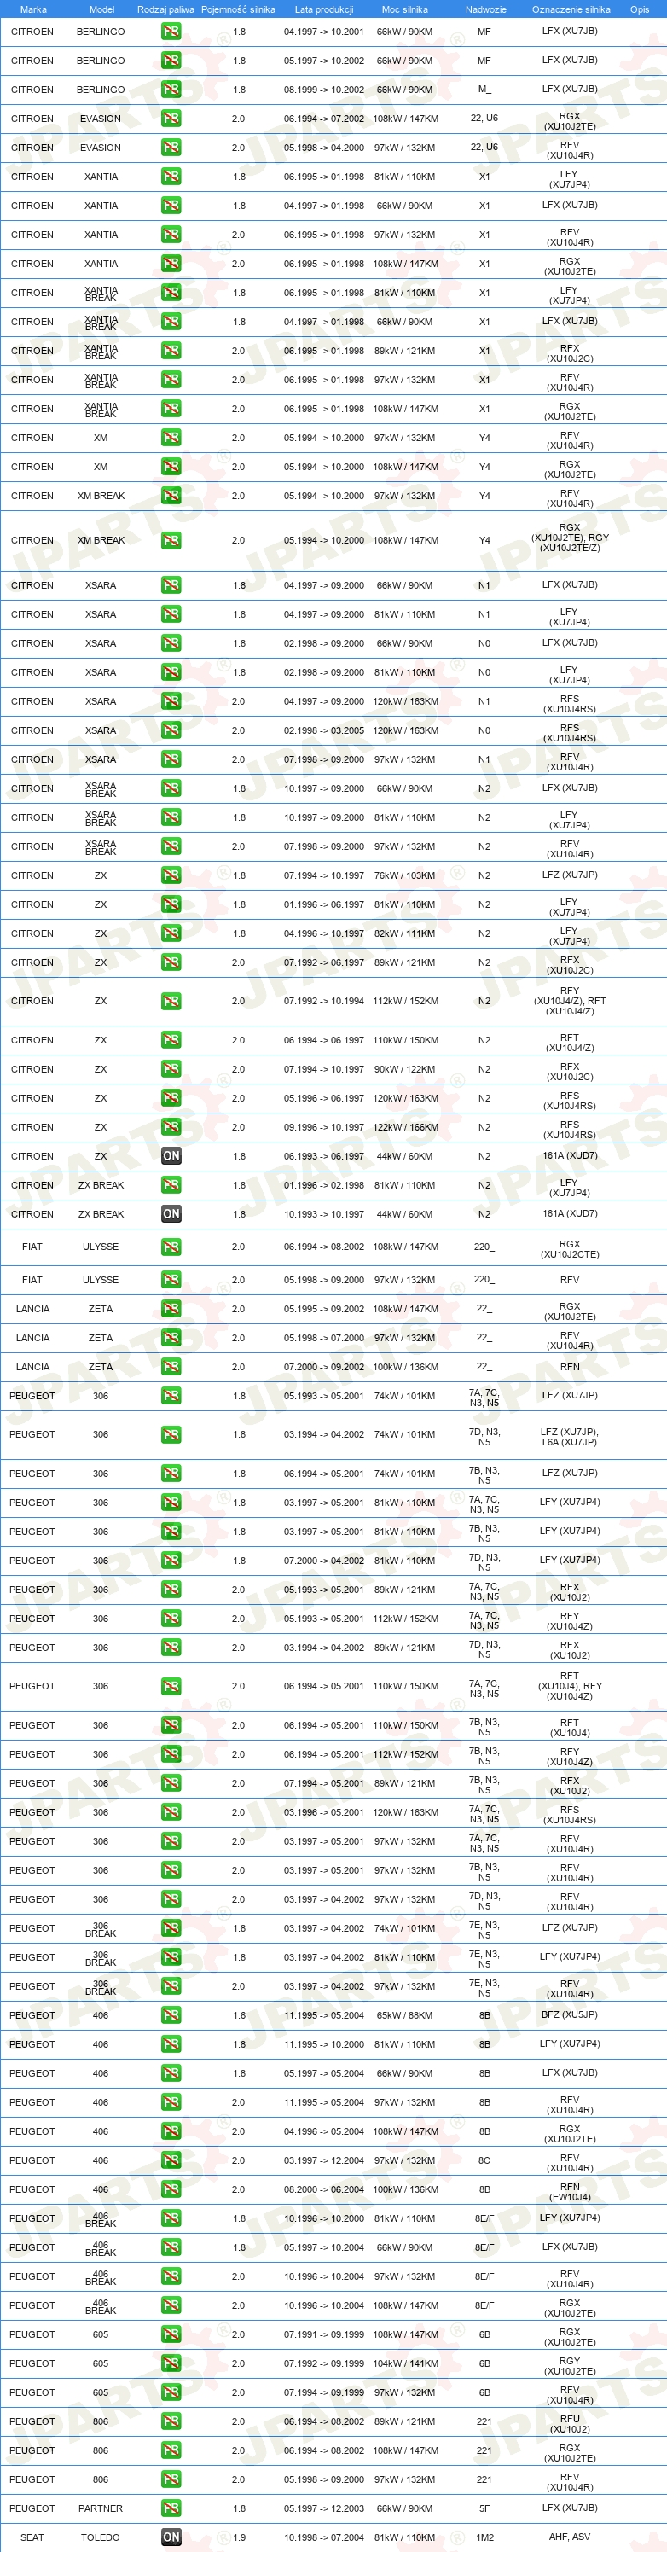The width and height of the screenshot is (667, 2552).
Task: Click the petrol icon in the Peugeot 406 8C row
Action: coord(171,2160)
